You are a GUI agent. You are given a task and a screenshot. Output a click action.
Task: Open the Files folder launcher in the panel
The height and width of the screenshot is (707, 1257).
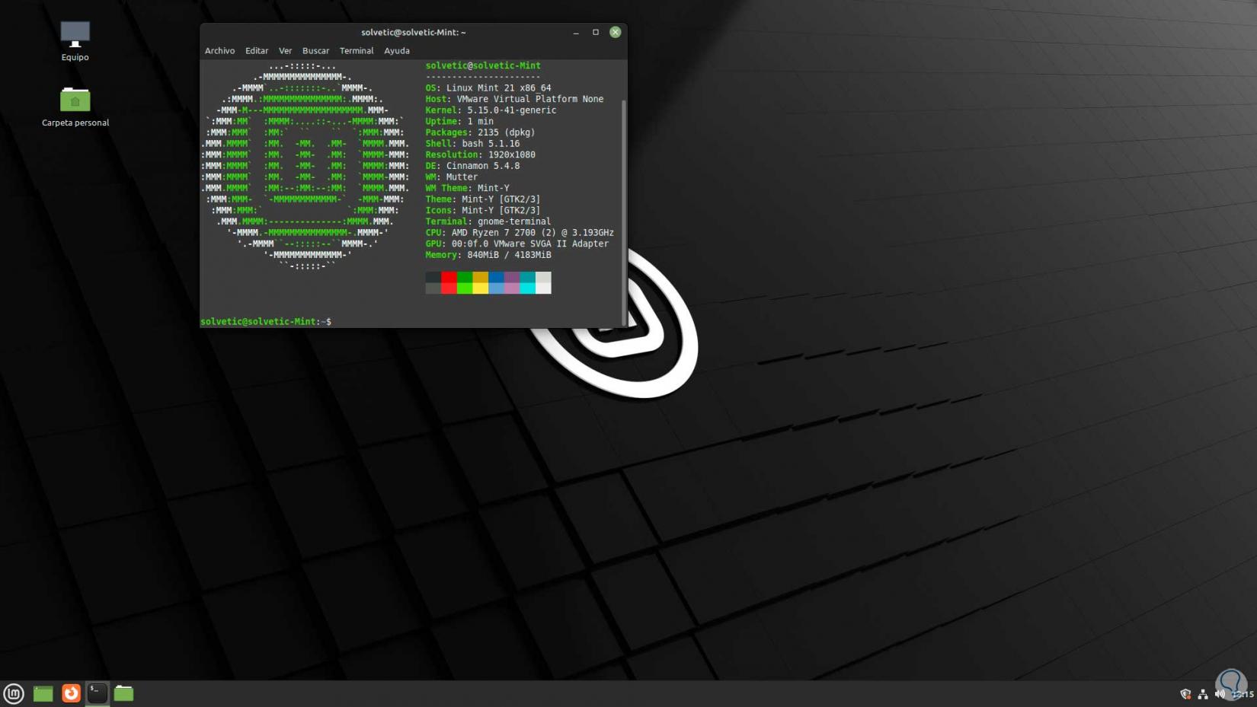(x=123, y=693)
